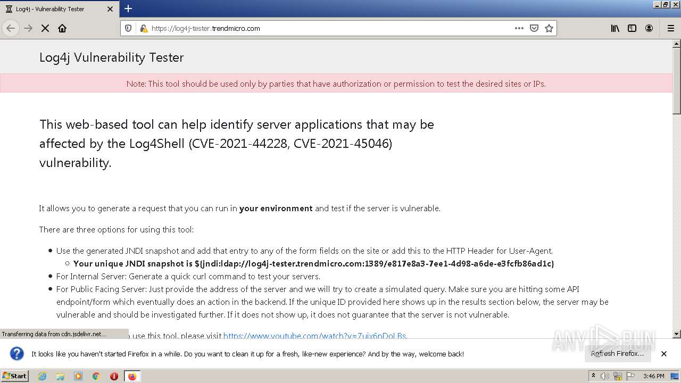The height and width of the screenshot is (383, 681).
Task: Open page actions three-dot menu
Action: (519, 28)
